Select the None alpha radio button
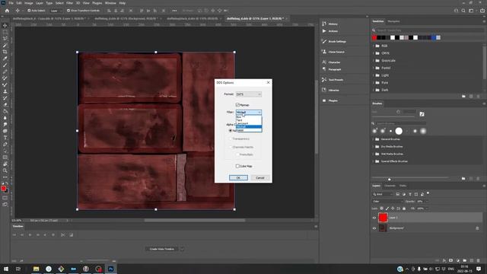This screenshot has width=487, height=274. point(231,130)
